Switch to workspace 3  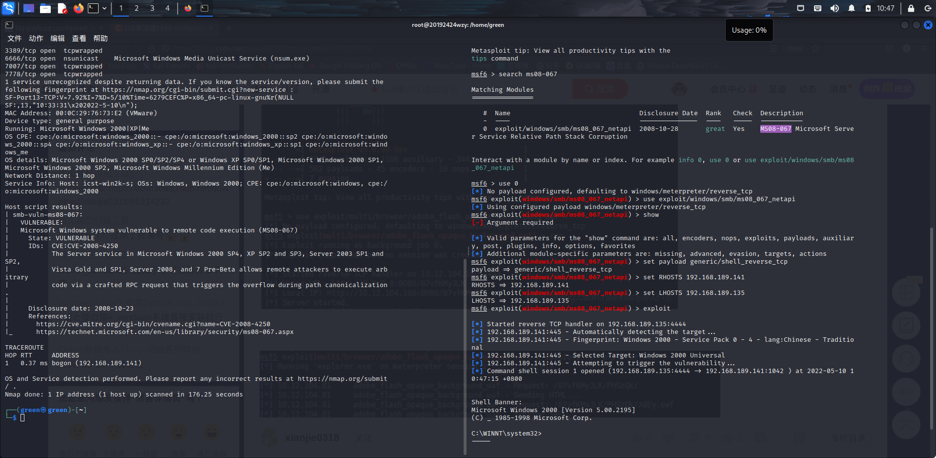tap(152, 8)
